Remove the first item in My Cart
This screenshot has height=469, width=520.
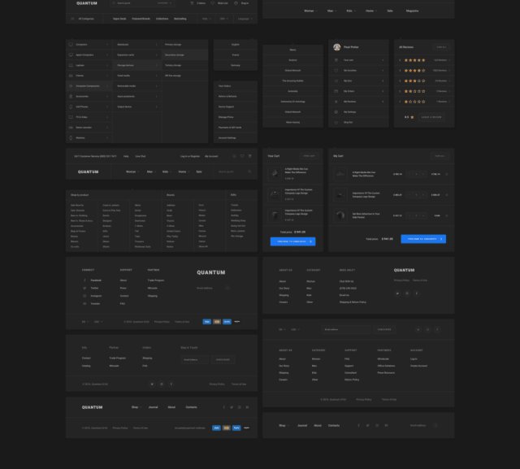click(x=447, y=174)
